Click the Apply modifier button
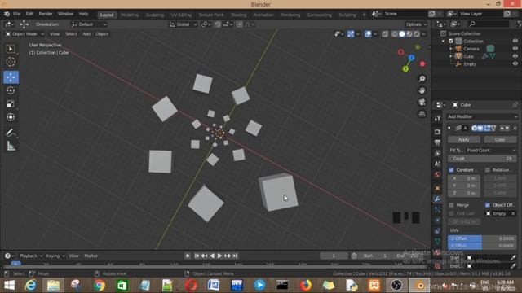This screenshot has width=522, height=293. (464, 139)
